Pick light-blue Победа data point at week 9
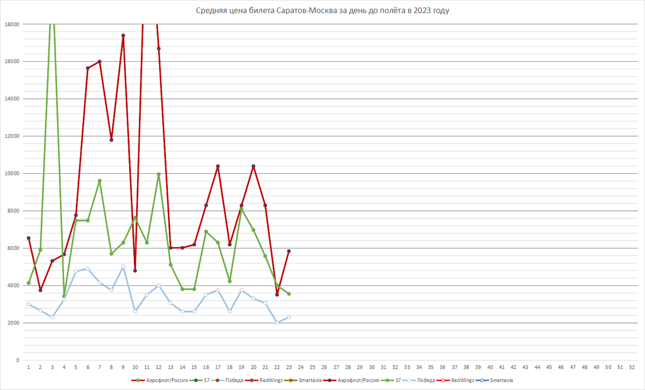The height and width of the screenshot is (390, 645). (123, 267)
